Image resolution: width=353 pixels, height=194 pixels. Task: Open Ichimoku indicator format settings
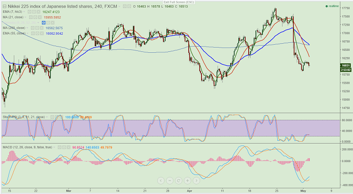point(48,23)
